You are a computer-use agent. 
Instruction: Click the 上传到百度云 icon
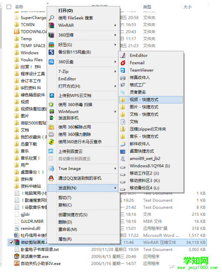tap(51, 151)
